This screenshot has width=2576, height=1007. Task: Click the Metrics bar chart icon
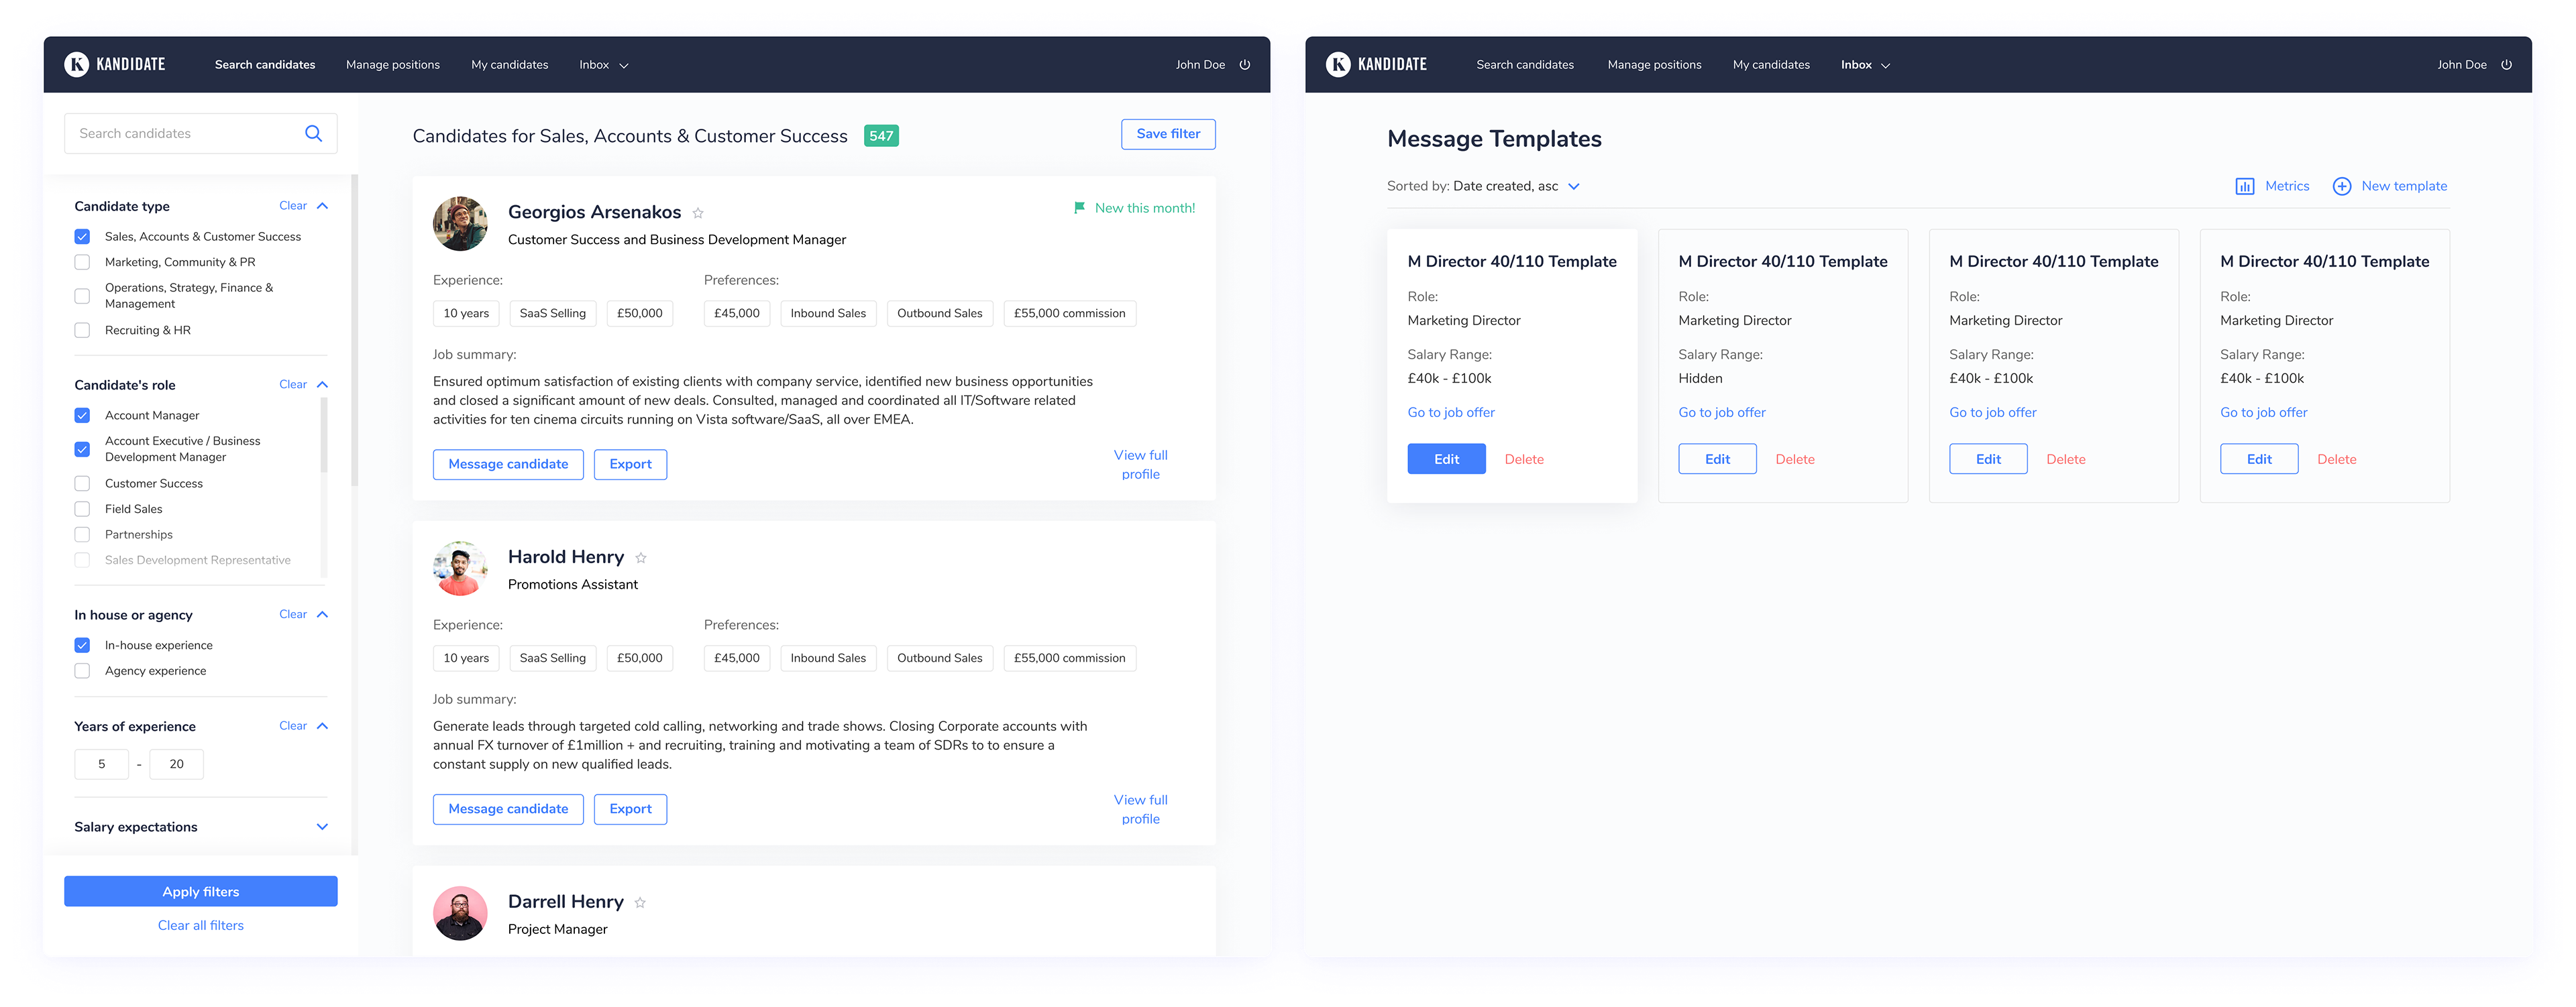click(x=2244, y=187)
